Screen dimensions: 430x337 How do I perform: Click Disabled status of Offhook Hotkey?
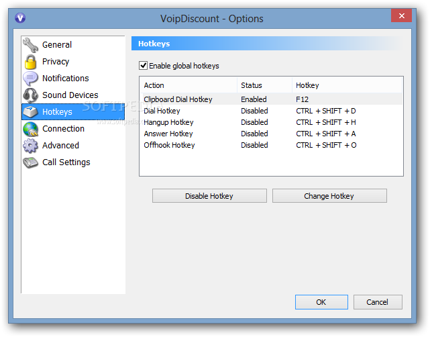point(254,145)
